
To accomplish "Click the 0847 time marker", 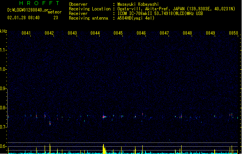I will point(164,33).
